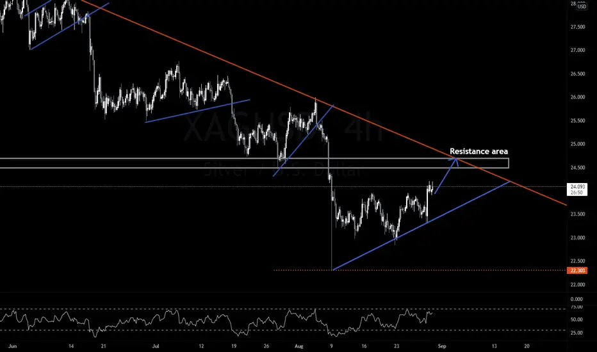Click the 23.500 price axis value
This screenshot has width=597, height=352.
(578, 214)
